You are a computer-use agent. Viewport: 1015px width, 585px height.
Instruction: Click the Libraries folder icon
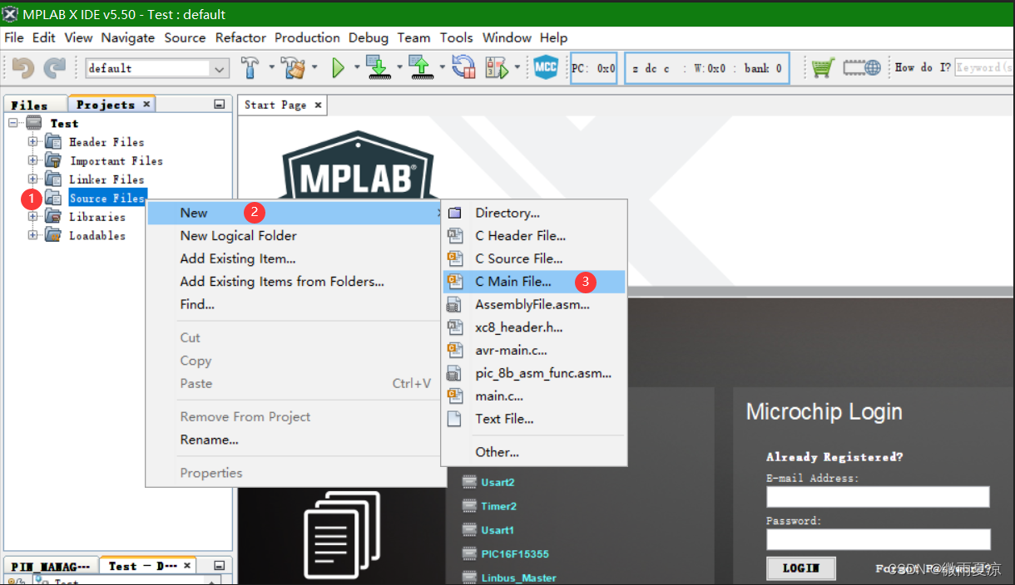pyautogui.click(x=53, y=217)
